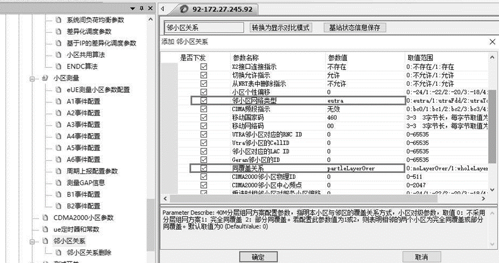
Task: Click the parameter table vertical scrollbar thumb
Action: pos(492,127)
